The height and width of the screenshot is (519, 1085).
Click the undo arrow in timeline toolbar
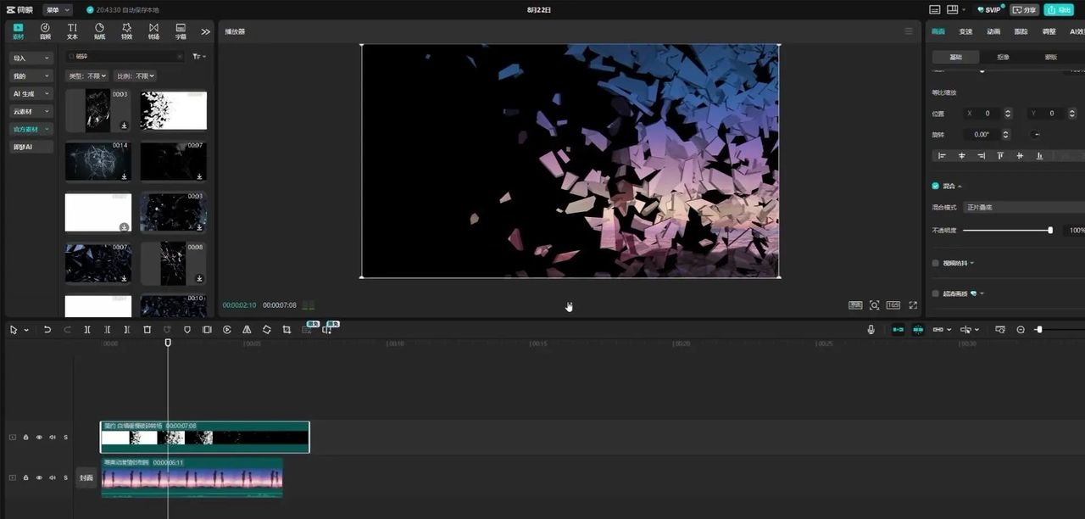point(47,330)
